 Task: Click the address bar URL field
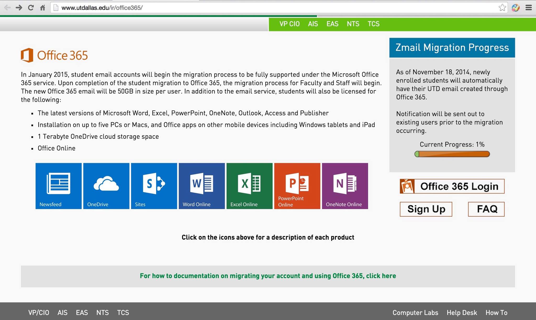[x=279, y=8]
